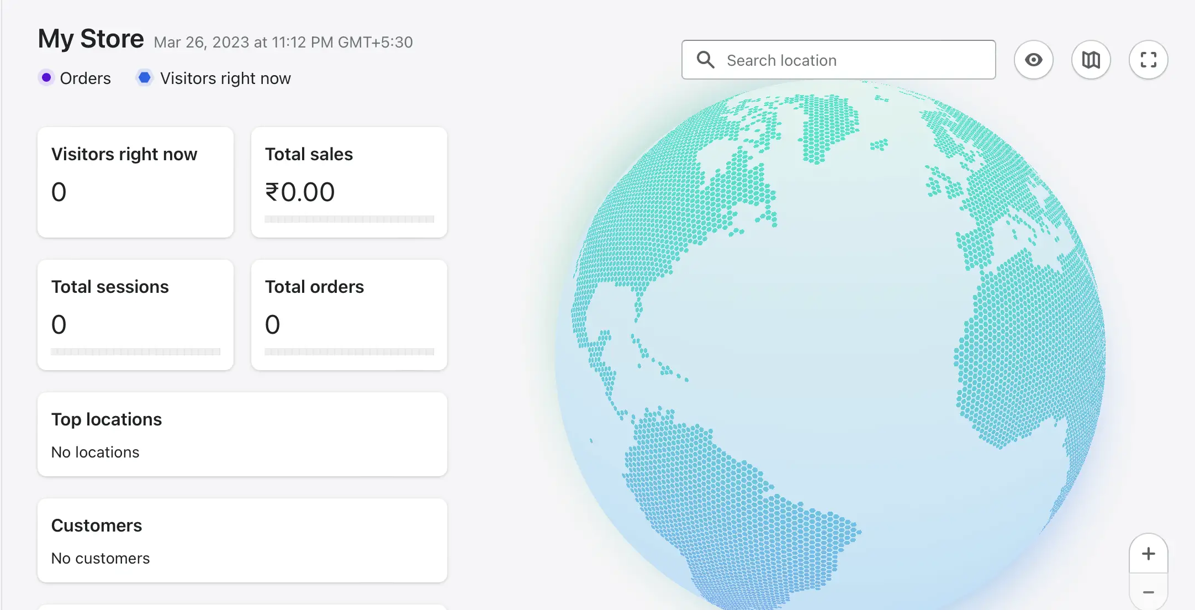The height and width of the screenshot is (610, 1195).
Task: Select the Visitors right now legend label
Action: [x=225, y=78]
